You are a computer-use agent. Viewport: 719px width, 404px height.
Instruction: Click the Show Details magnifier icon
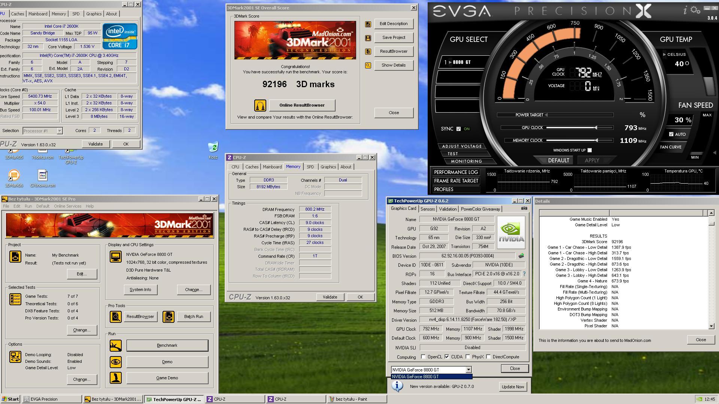pyautogui.click(x=368, y=65)
